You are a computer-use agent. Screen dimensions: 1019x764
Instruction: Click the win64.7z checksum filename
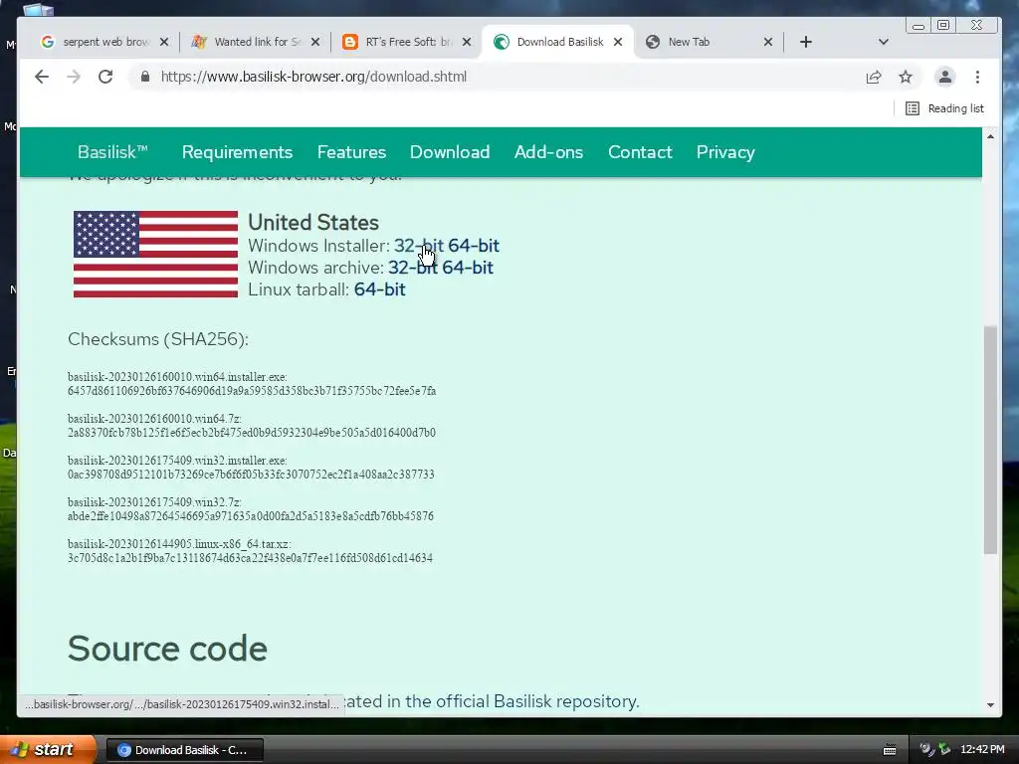[x=154, y=419]
